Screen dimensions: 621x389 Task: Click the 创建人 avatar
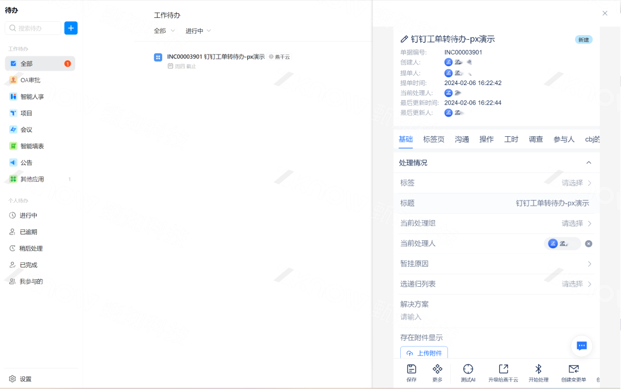pos(448,62)
